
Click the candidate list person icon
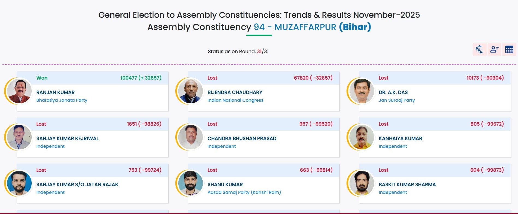tap(494, 49)
